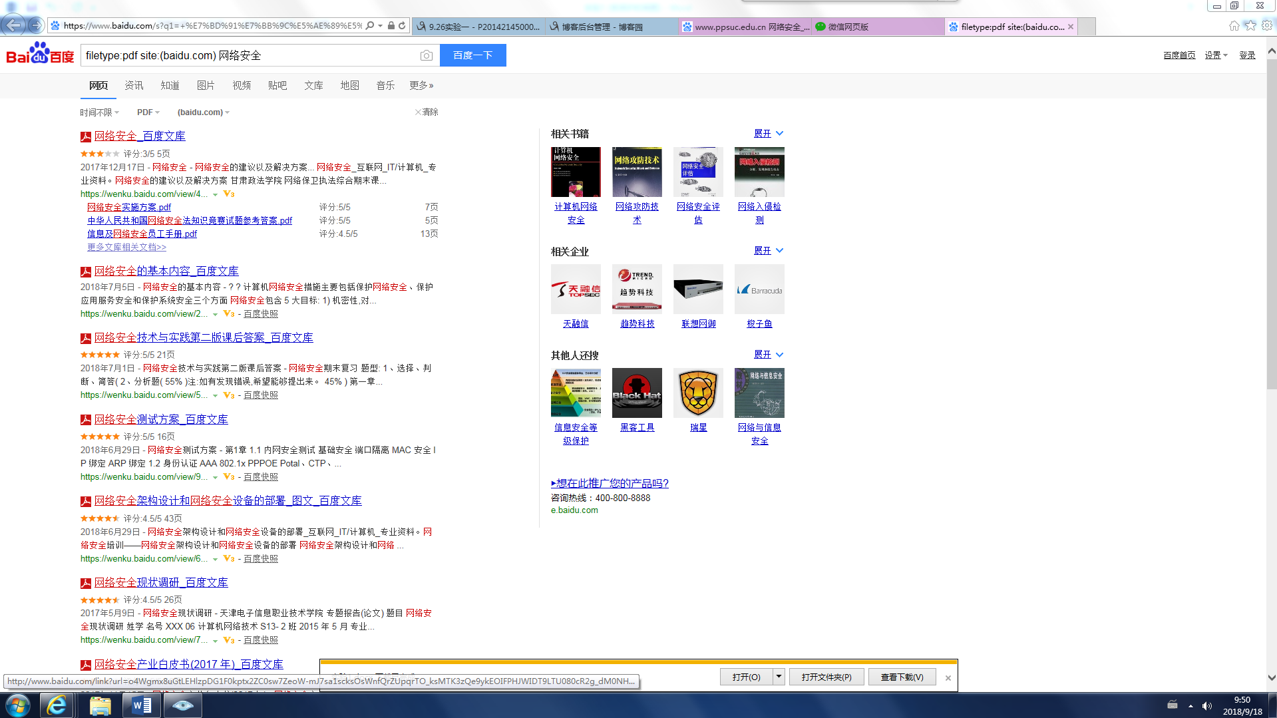The width and height of the screenshot is (1277, 718).
Task: Open the IE favorites star icon
Action: point(1250,25)
